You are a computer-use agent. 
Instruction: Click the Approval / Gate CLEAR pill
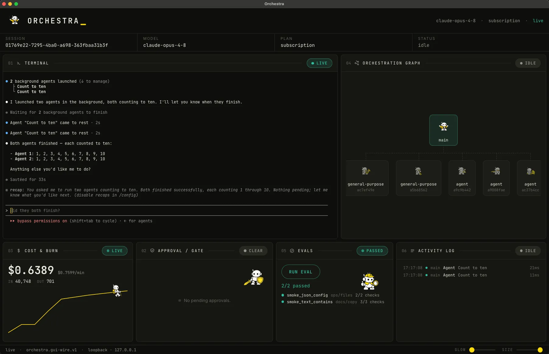(253, 251)
